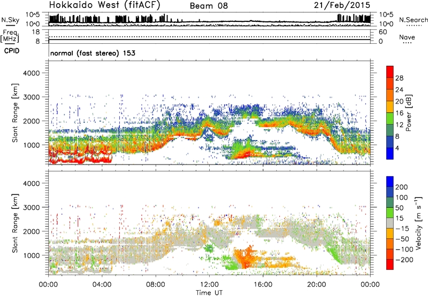Image resolution: width=428 pixels, height=296 pixels.
Task: Click the power color bar
Action: pyautogui.click(x=390, y=113)
